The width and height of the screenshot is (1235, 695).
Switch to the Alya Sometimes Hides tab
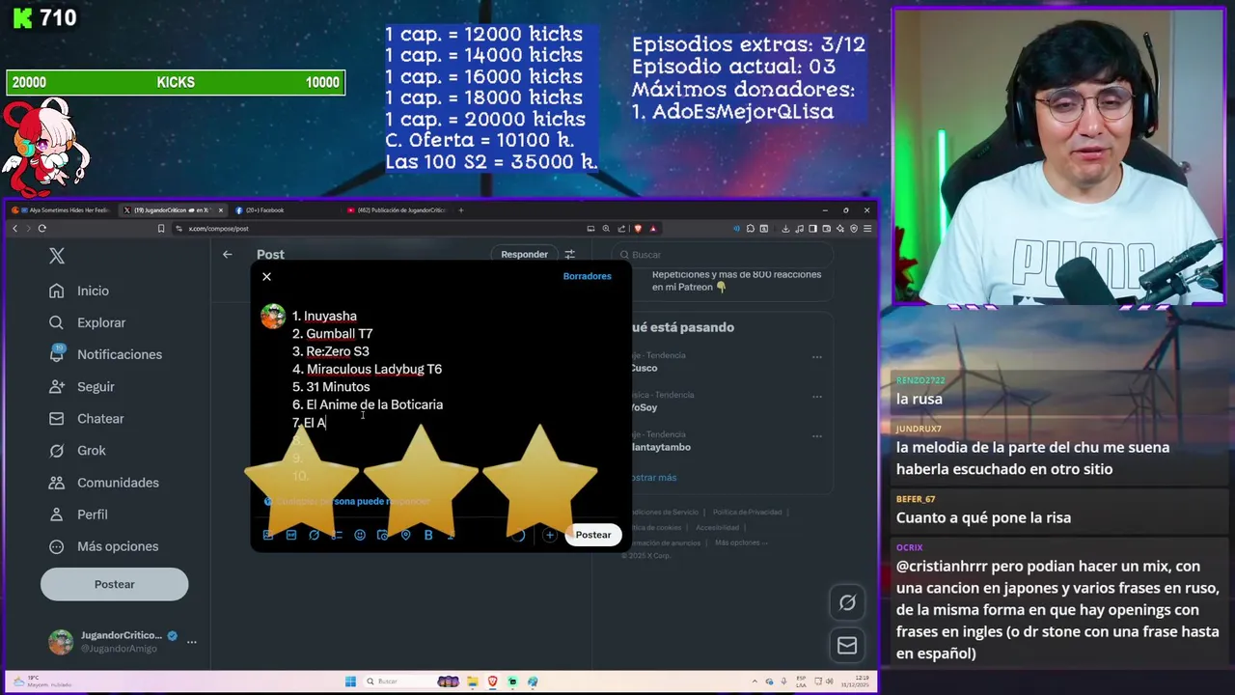(64, 210)
